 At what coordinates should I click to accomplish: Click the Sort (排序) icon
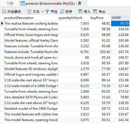(x=62, y=12)
